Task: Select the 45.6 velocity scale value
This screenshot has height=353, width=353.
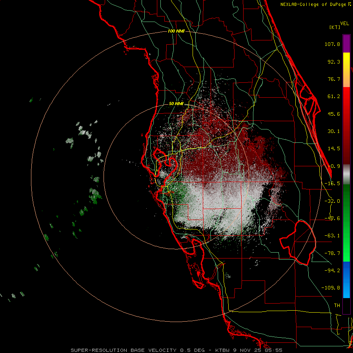Action: point(334,114)
